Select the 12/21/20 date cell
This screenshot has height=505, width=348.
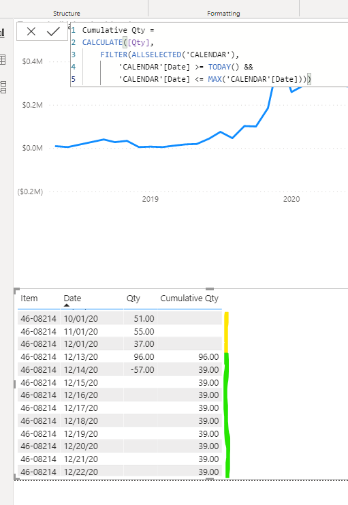pyautogui.click(x=81, y=459)
